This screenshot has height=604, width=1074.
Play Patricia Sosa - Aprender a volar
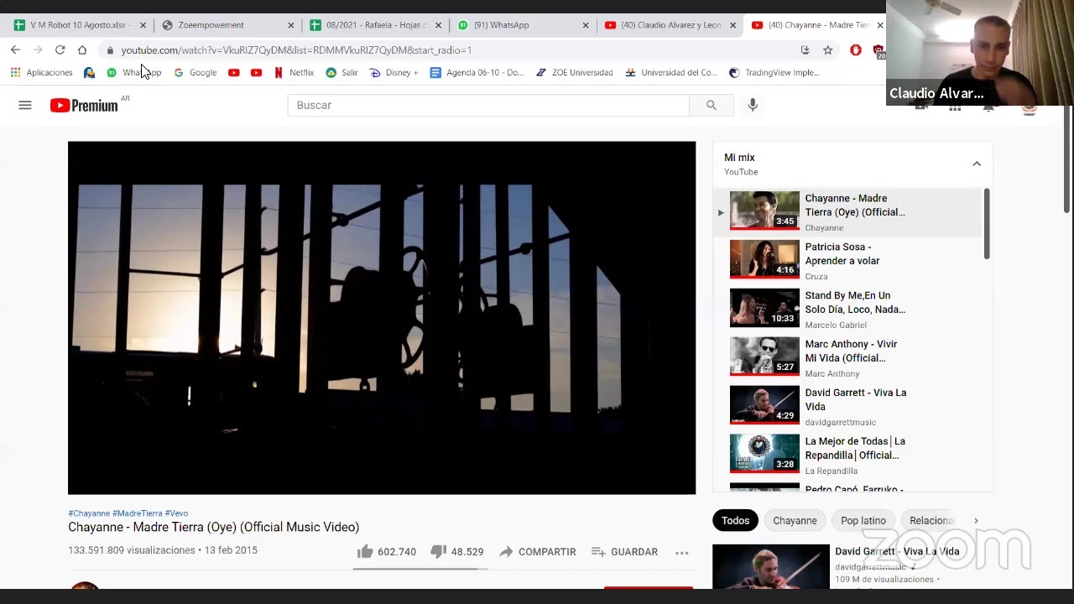click(847, 260)
